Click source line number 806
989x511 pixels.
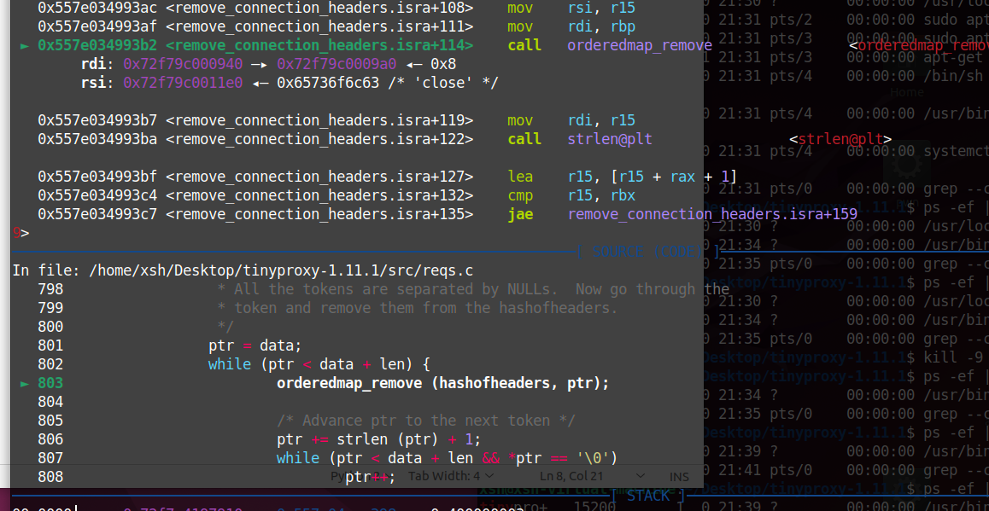[x=50, y=439]
